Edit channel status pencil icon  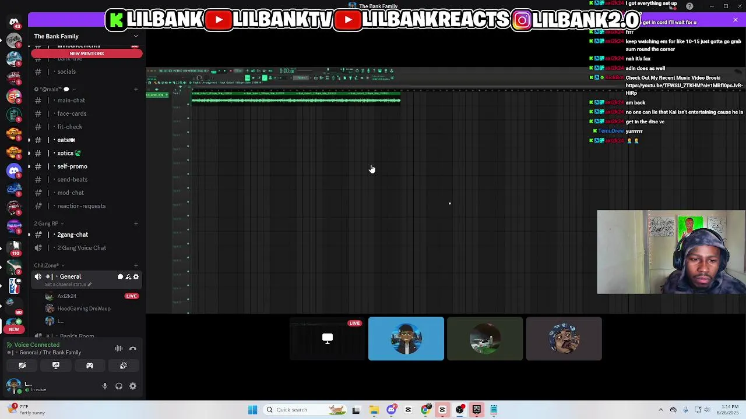tap(90, 285)
